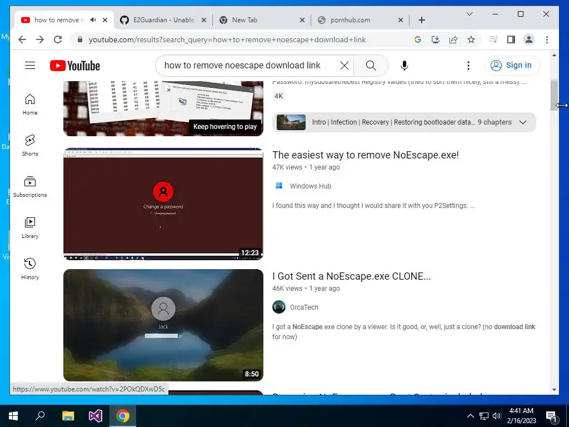This screenshot has width=569, height=427.
Task: Go forward with browser forward arrow
Action: (x=40, y=39)
